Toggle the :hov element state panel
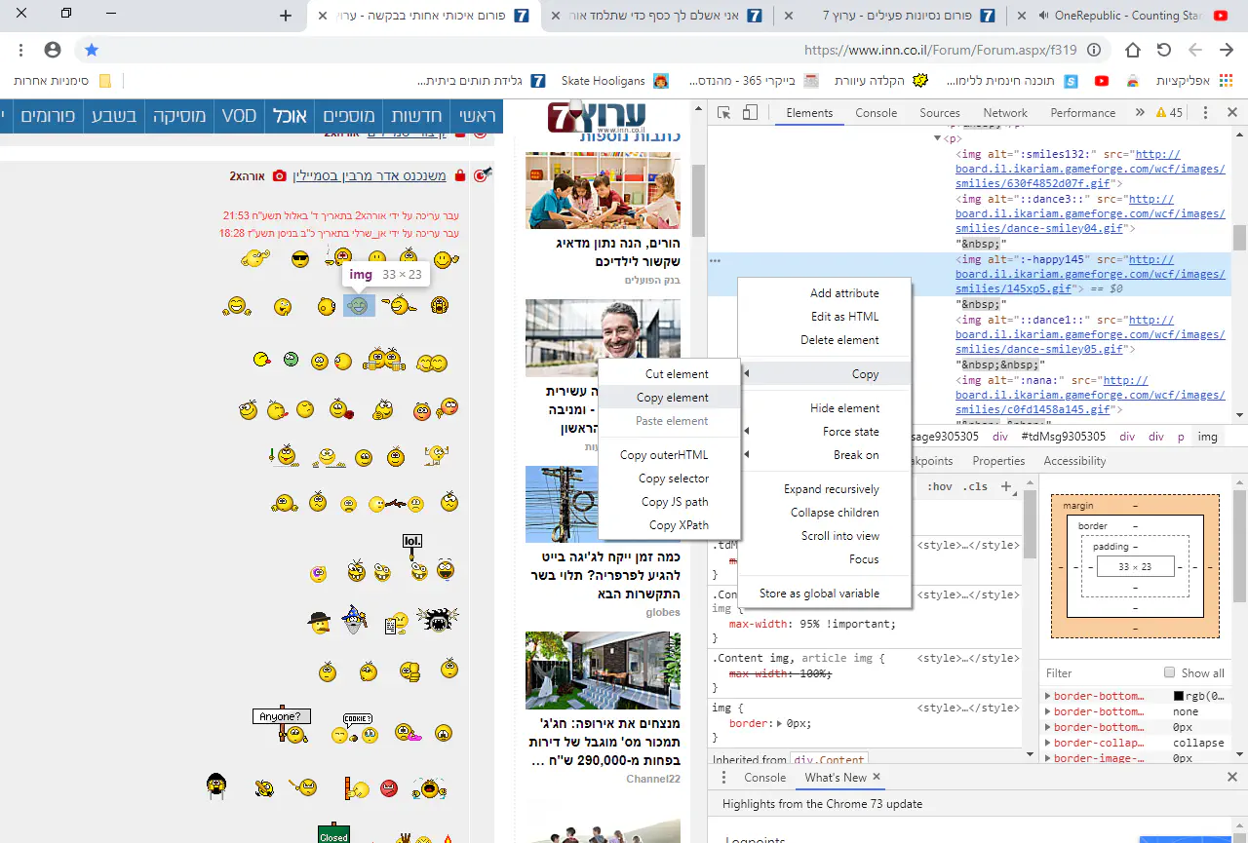Screen dimensions: 1248x843 coord(939,486)
